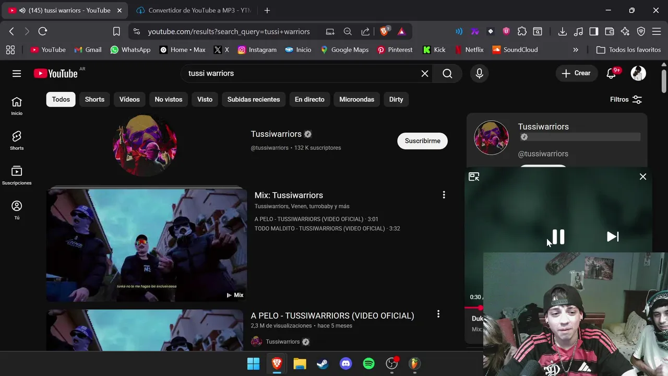Clear the search box with X

[x=425, y=74]
